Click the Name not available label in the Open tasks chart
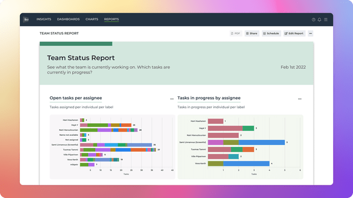The image size is (353, 198). click(x=69, y=135)
